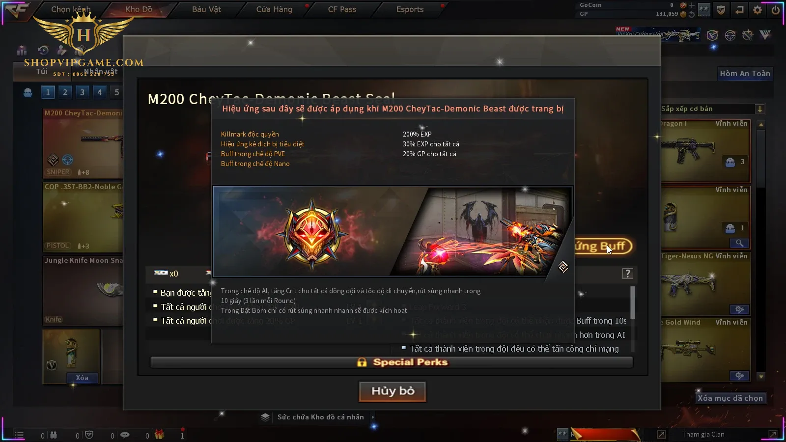The width and height of the screenshot is (786, 442).
Task: Refresh GP balance with reload icon
Action: point(692,14)
